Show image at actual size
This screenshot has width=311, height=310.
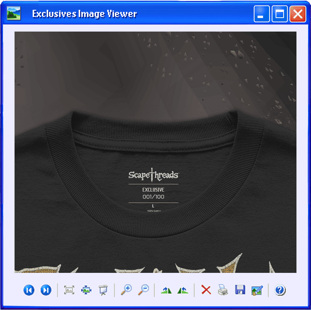tap(86, 290)
